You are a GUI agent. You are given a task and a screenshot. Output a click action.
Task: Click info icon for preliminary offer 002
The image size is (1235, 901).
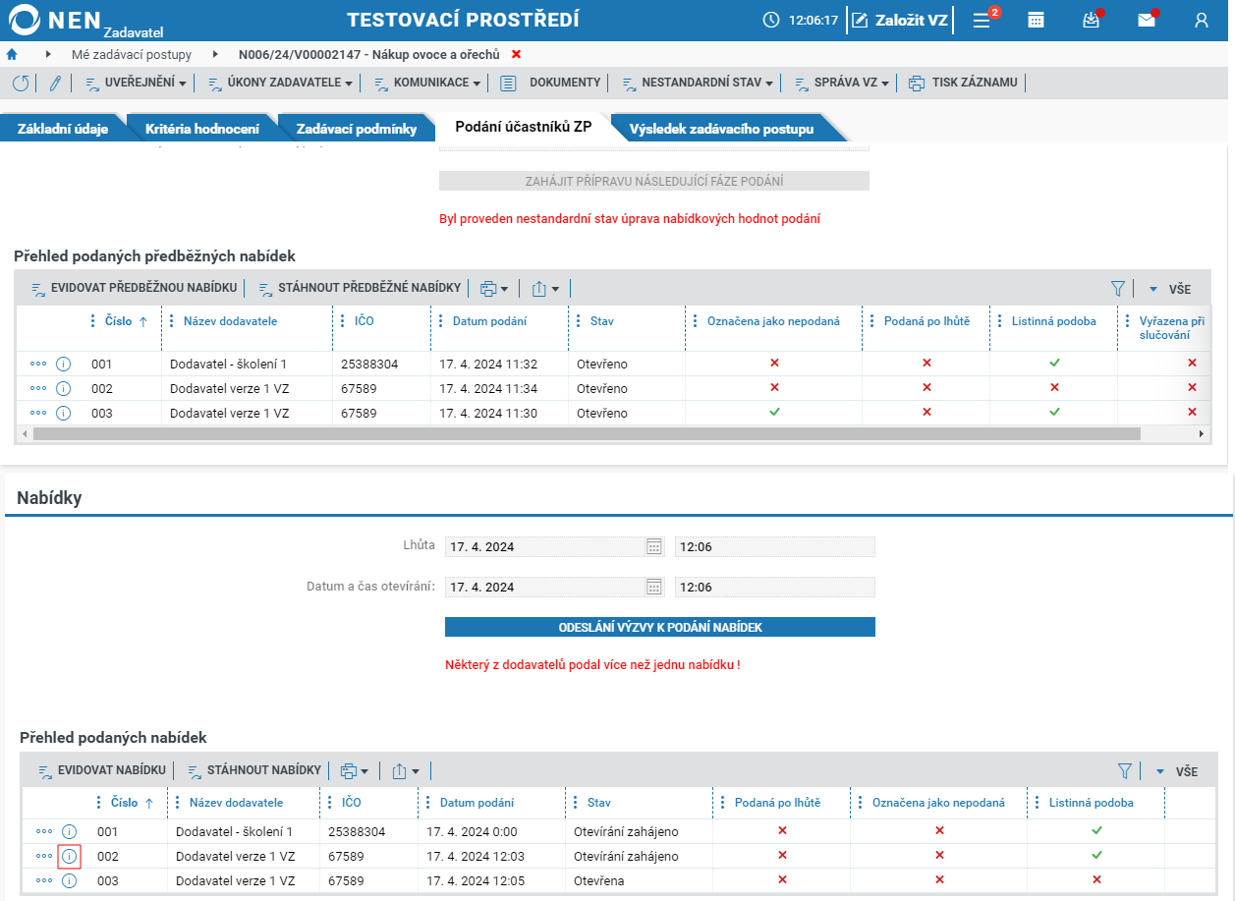[64, 388]
